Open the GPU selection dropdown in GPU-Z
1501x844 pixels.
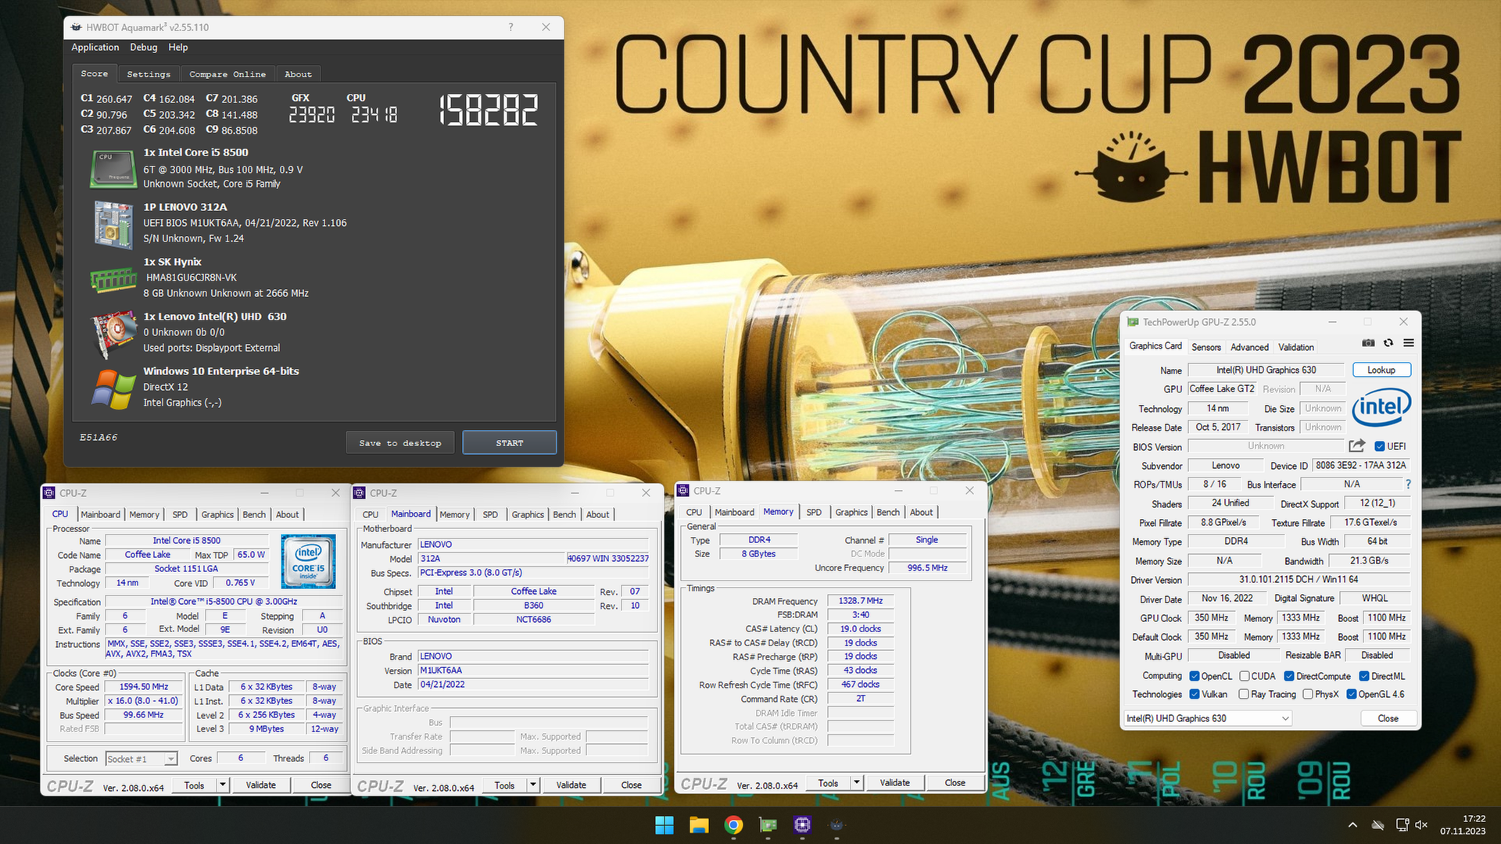[x=1208, y=718]
